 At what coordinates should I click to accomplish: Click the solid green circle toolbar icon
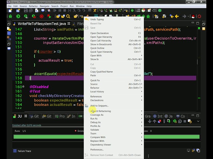160,10
